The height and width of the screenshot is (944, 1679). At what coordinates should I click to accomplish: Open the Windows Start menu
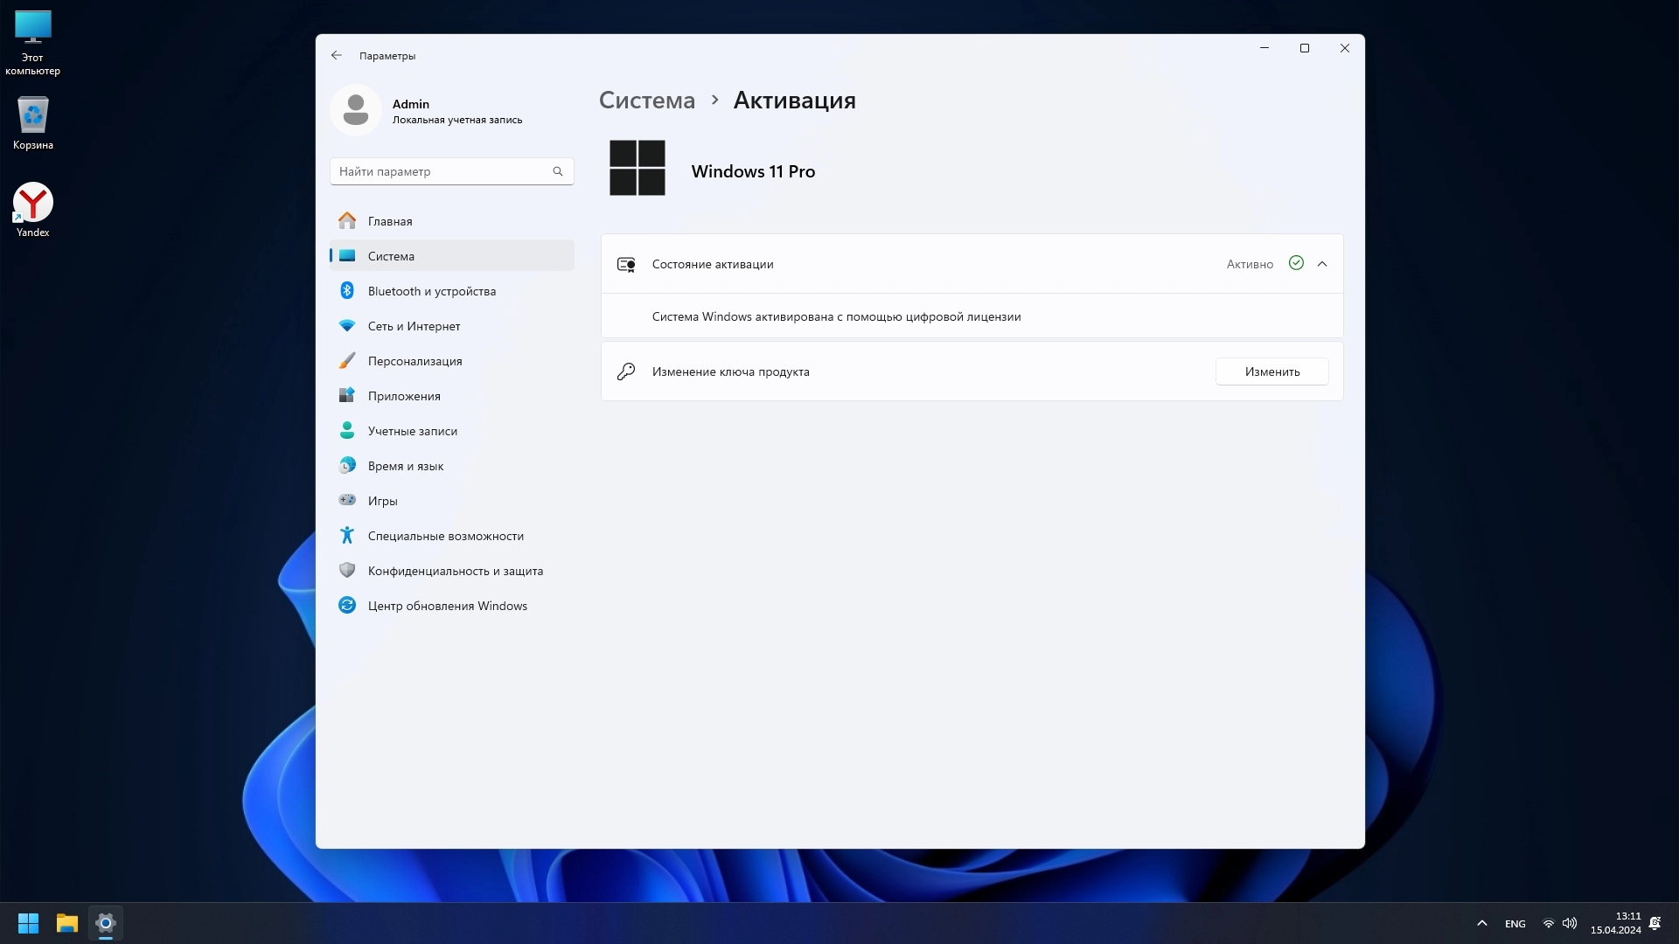(x=28, y=923)
